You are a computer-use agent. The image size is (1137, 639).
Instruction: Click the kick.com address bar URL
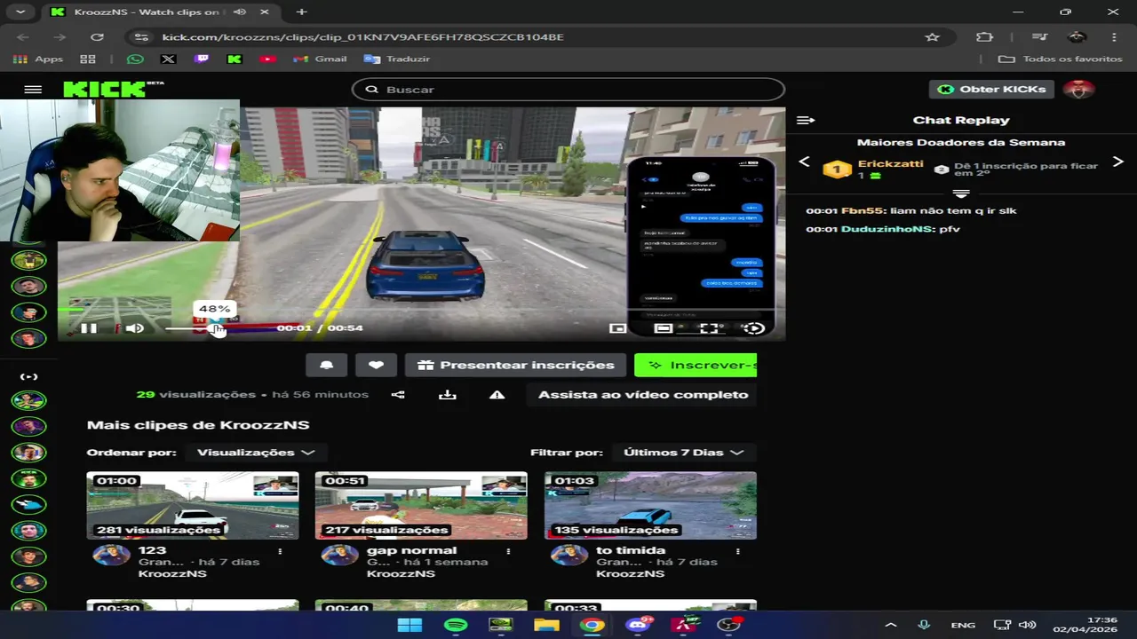tap(362, 37)
